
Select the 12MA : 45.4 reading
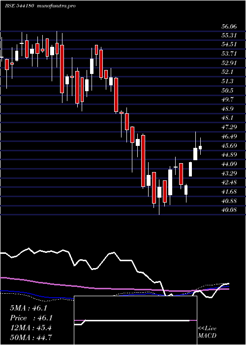(x=31, y=328)
